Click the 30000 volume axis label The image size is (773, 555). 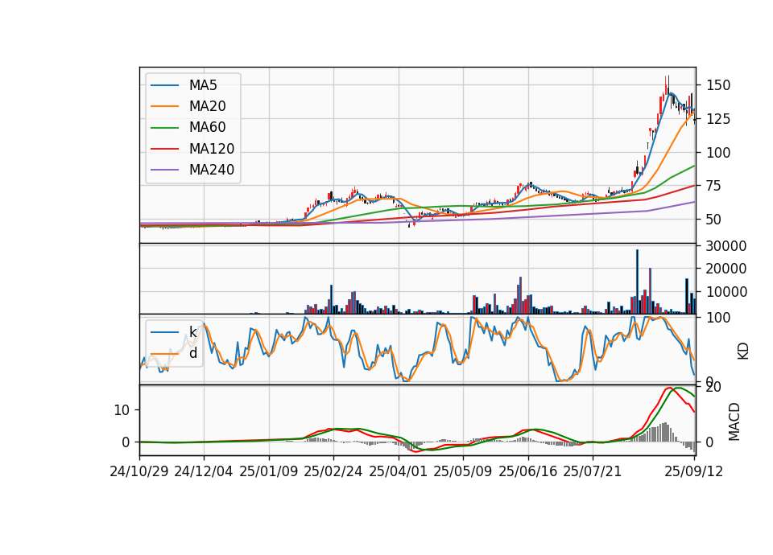point(726,246)
